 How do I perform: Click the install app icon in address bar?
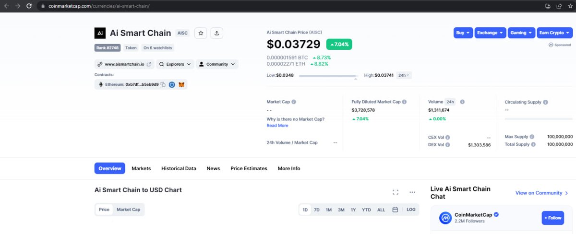[548, 6]
